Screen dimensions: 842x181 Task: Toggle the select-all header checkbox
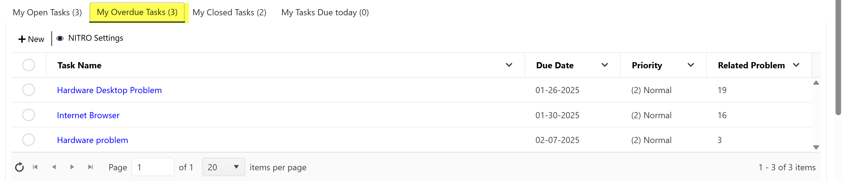tap(29, 65)
